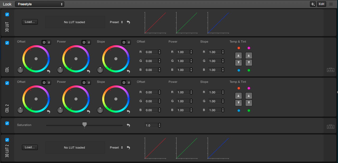Image resolution: width=338 pixels, height=163 pixels.
Task: Step the COL 2 Power G value stepper
Action: [x=191, y=101]
